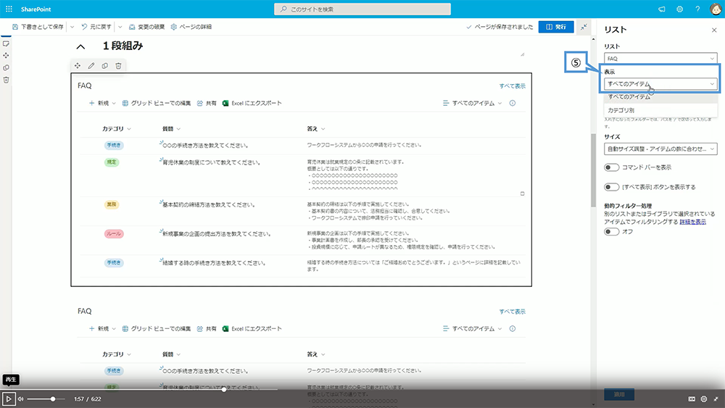
Task: Open the megaphone notifications icon
Action: click(662, 9)
